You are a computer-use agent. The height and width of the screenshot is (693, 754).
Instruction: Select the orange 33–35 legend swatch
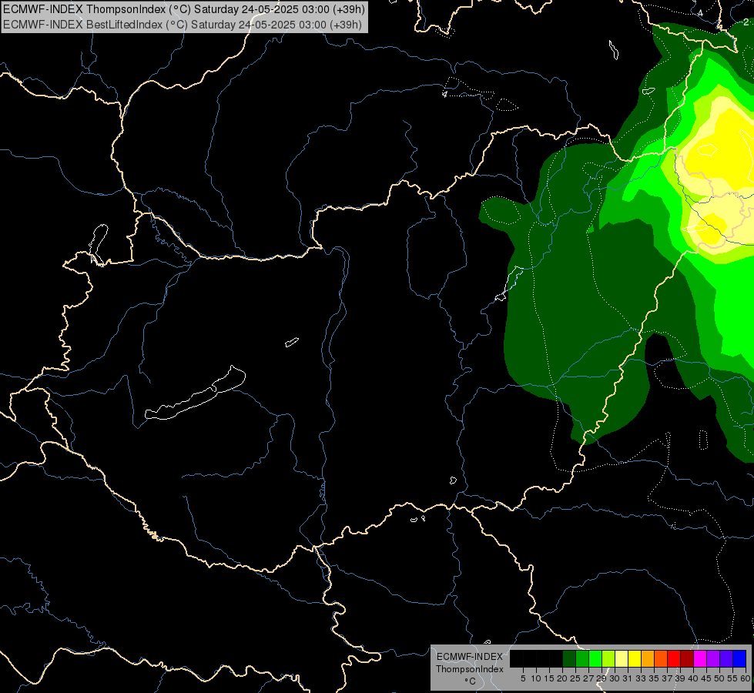pos(648,658)
